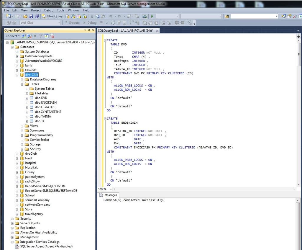The image size is (302, 250).
Task: Select the dbo.ΠΕΛΑΤΗΣ table
Action: click(45, 107)
